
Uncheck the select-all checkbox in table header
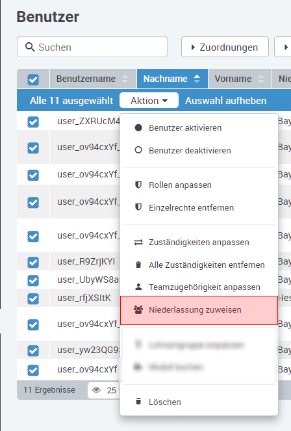click(x=33, y=80)
